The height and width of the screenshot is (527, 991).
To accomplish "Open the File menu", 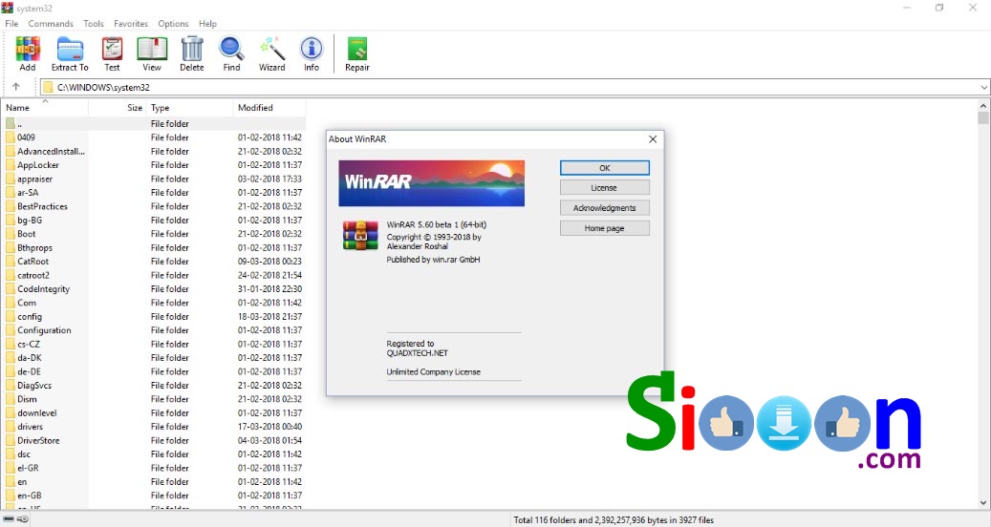I will 11,23.
